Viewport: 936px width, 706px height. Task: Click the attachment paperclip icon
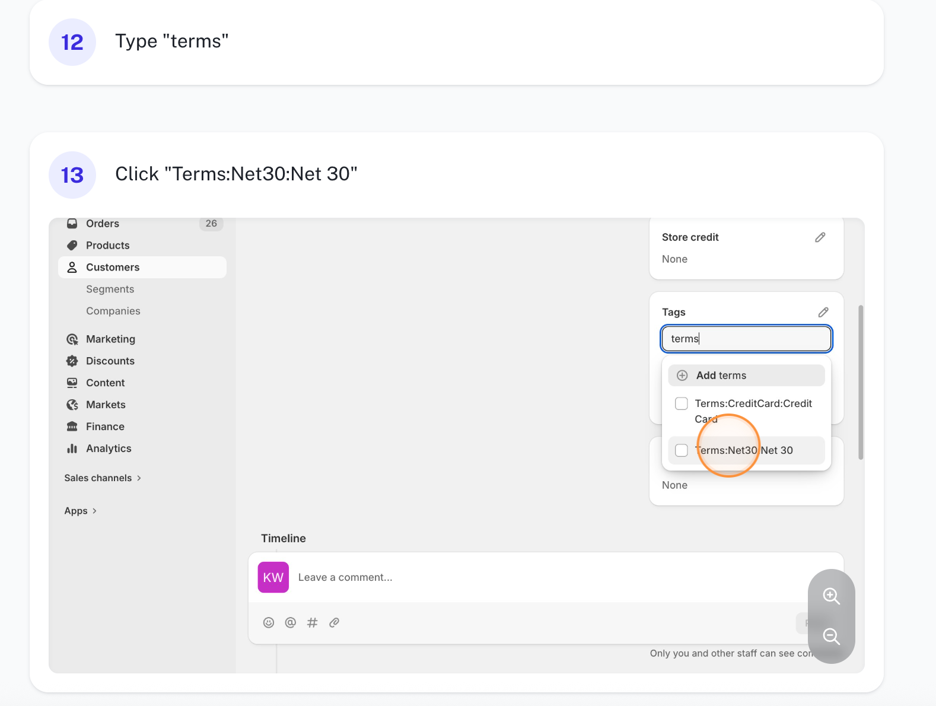tap(334, 622)
